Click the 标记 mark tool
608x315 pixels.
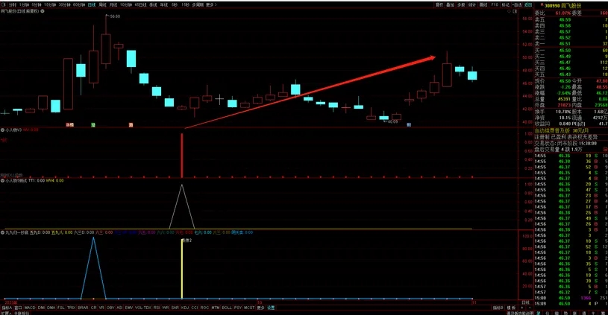(x=506, y=4)
